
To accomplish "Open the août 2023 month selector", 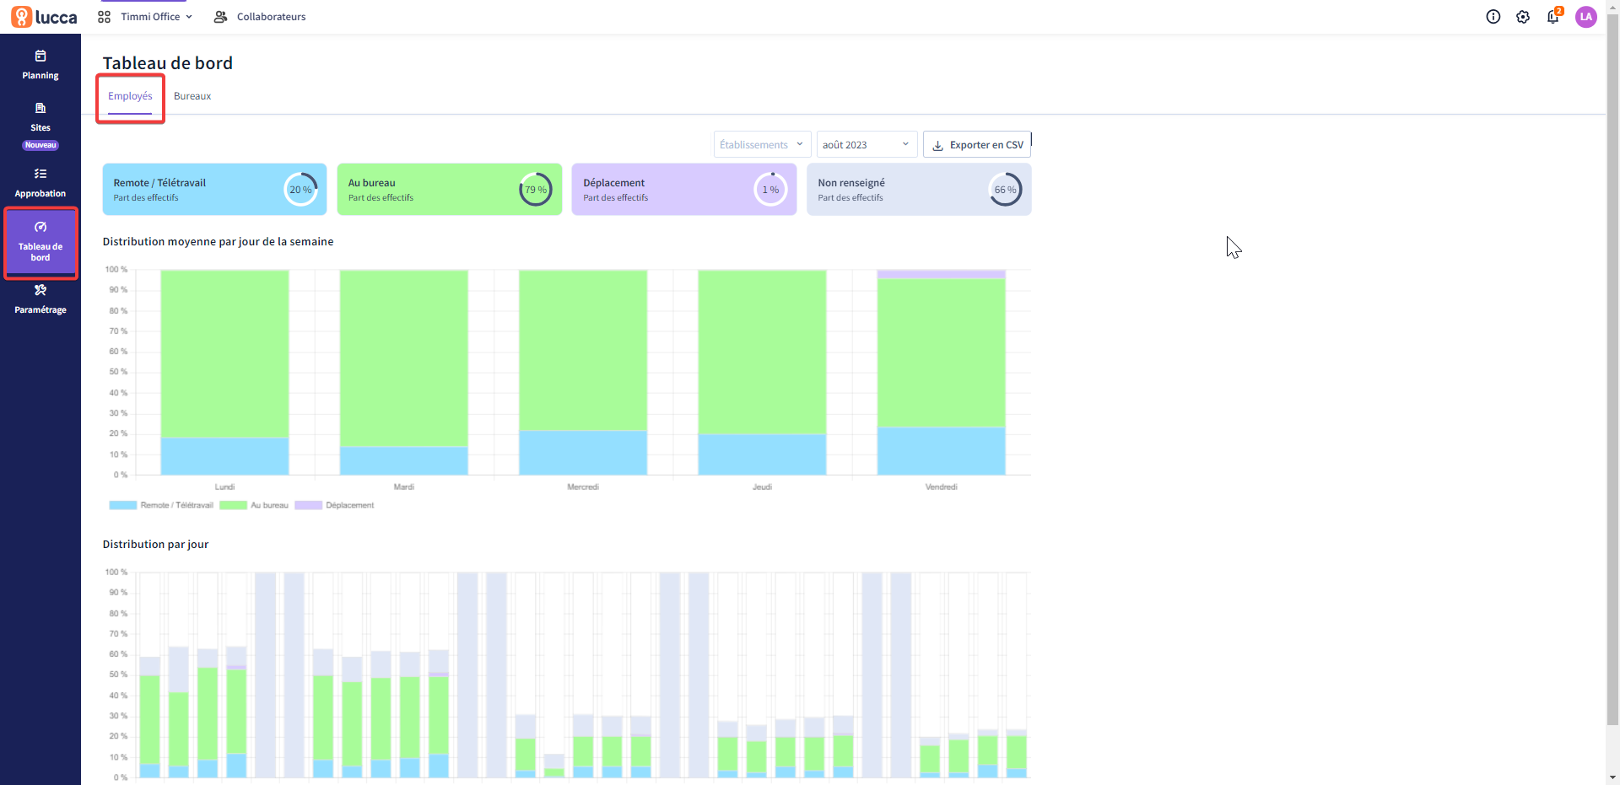I will click(867, 144).
